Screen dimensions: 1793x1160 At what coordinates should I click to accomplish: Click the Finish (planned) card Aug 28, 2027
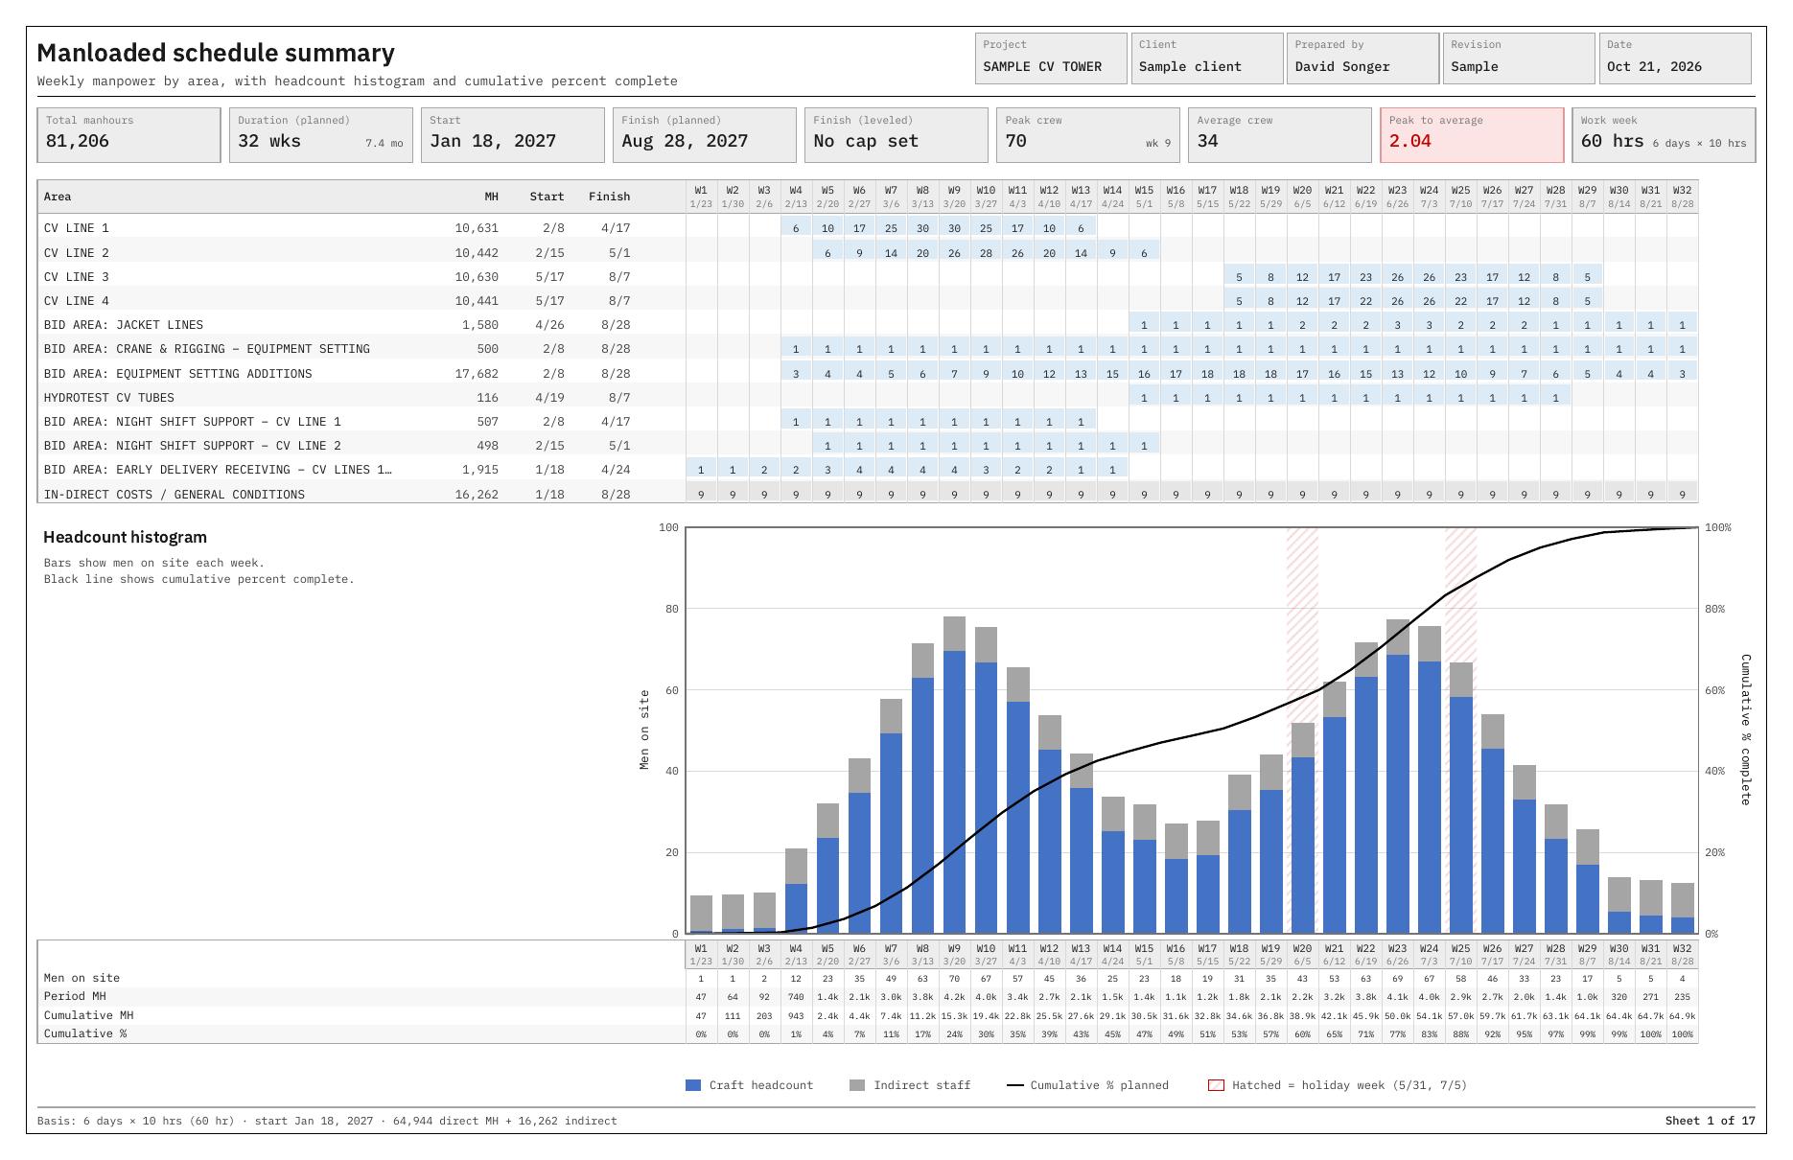(705, 135)
